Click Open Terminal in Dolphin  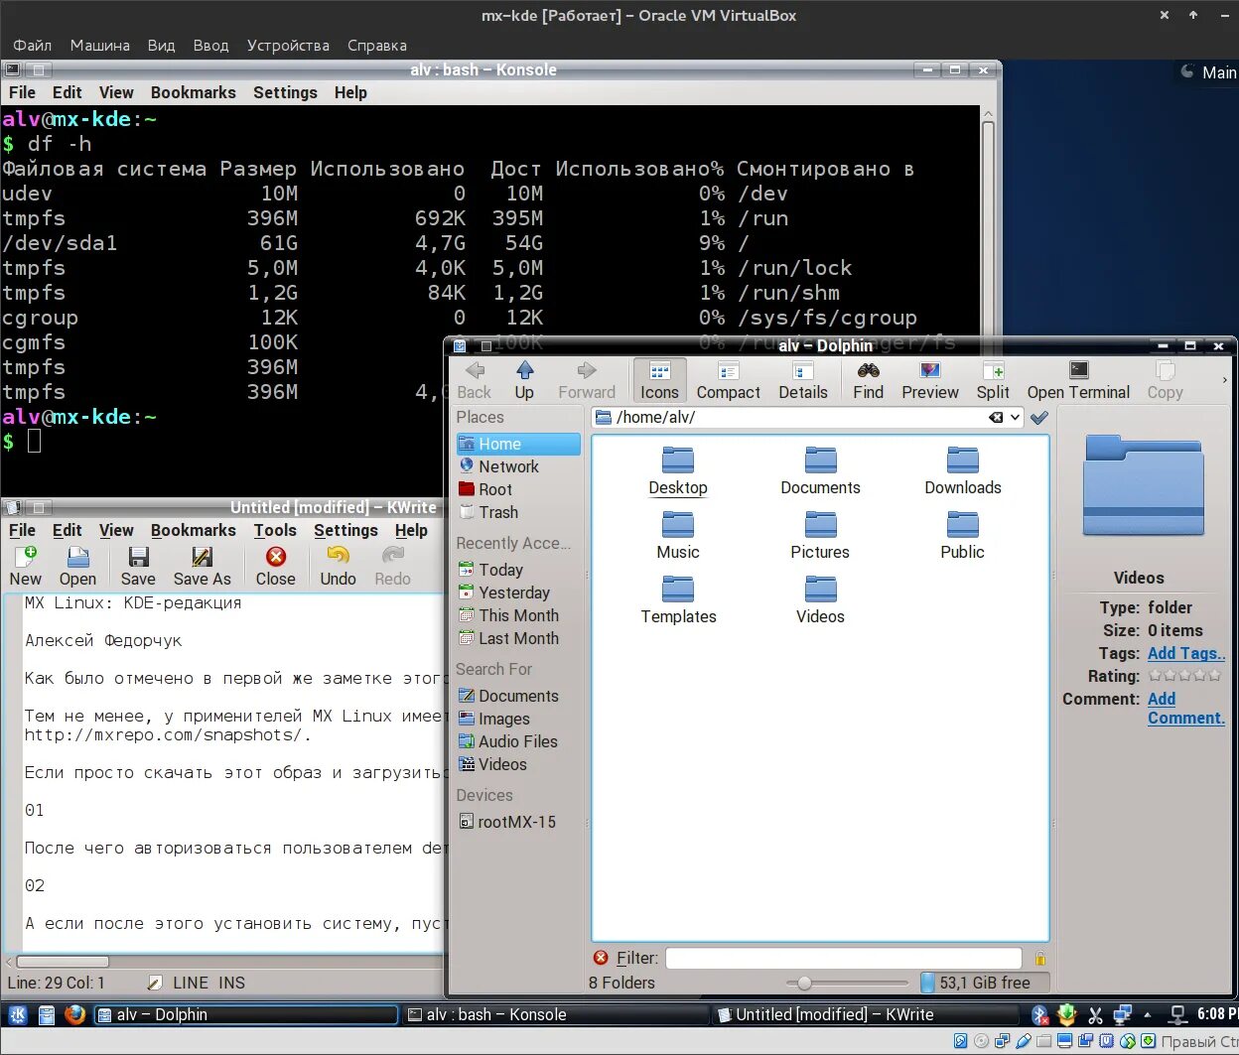coord(1078,380)
